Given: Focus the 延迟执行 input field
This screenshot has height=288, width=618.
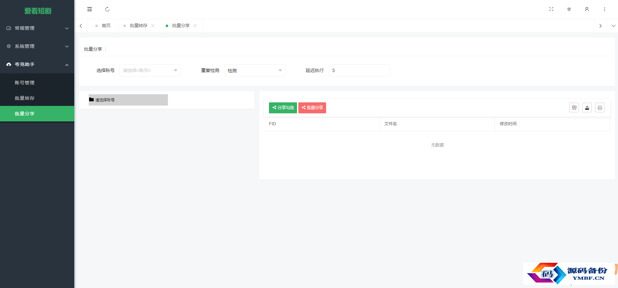Looking at the screenshot, I should [359, 70].
